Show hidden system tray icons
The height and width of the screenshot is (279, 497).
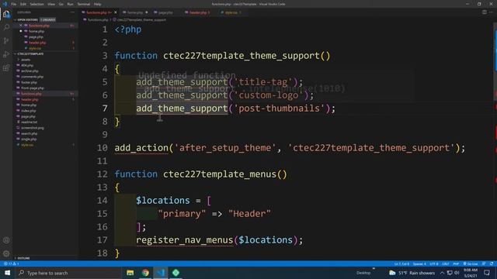442,273
